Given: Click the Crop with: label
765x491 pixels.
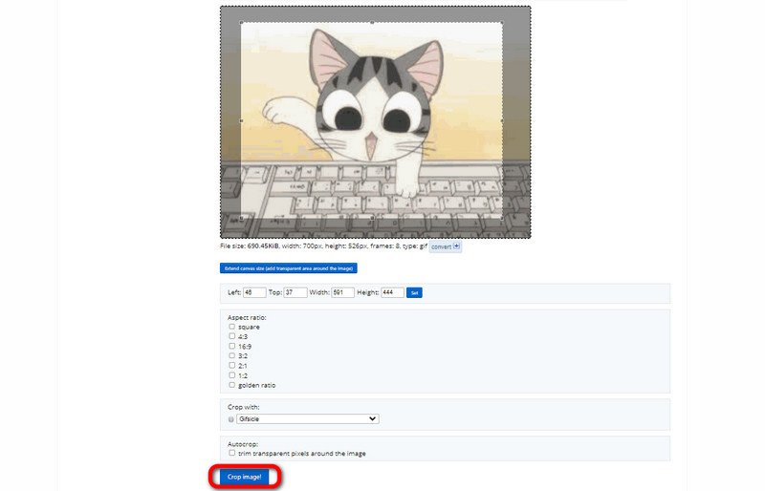Looking at the screenshot, I should (244, 407).
